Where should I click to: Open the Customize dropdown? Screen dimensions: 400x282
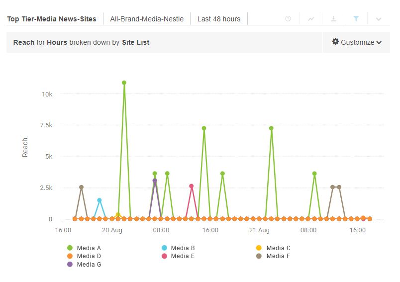coord(357,42)
